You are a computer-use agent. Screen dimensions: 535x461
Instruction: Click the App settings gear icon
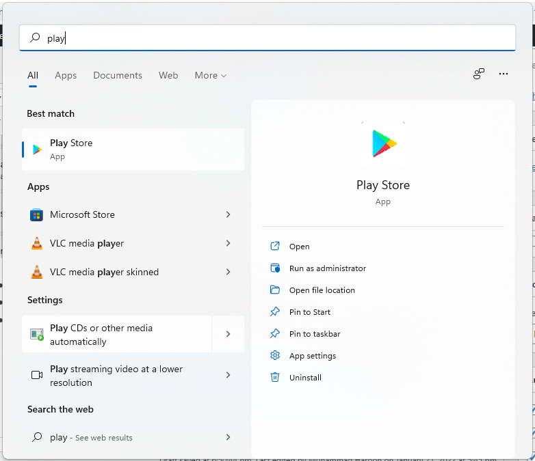coord(274,355)
